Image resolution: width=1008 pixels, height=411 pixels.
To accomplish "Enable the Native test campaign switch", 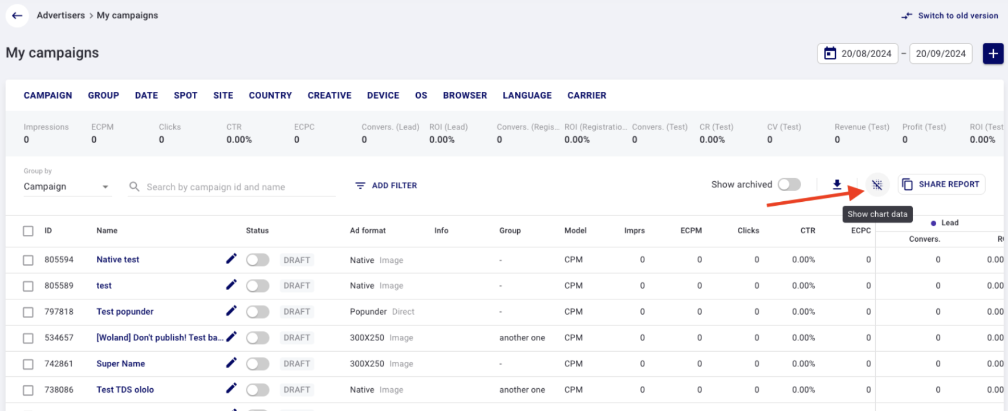I will point(258,260).
